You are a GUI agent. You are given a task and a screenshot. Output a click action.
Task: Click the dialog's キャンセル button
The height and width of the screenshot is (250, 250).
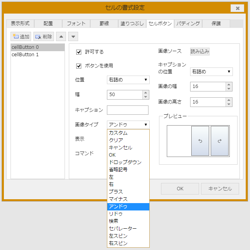[220, 189]
